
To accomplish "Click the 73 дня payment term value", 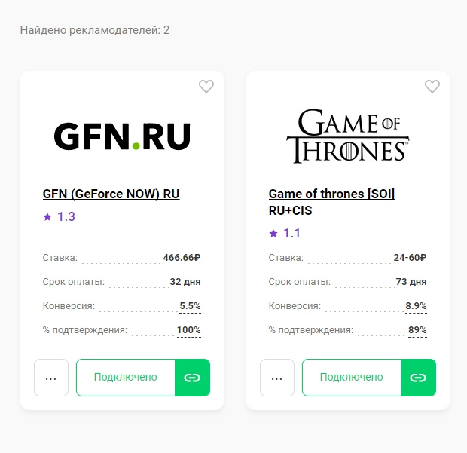I will (x=411, y=283).
